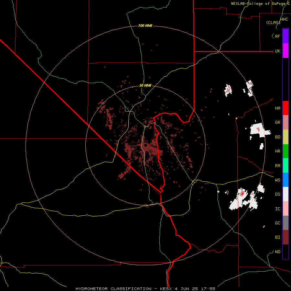Screen dimensions: 291x291
Task: Click the red HA legend swatch
Action: click(286, 108)
